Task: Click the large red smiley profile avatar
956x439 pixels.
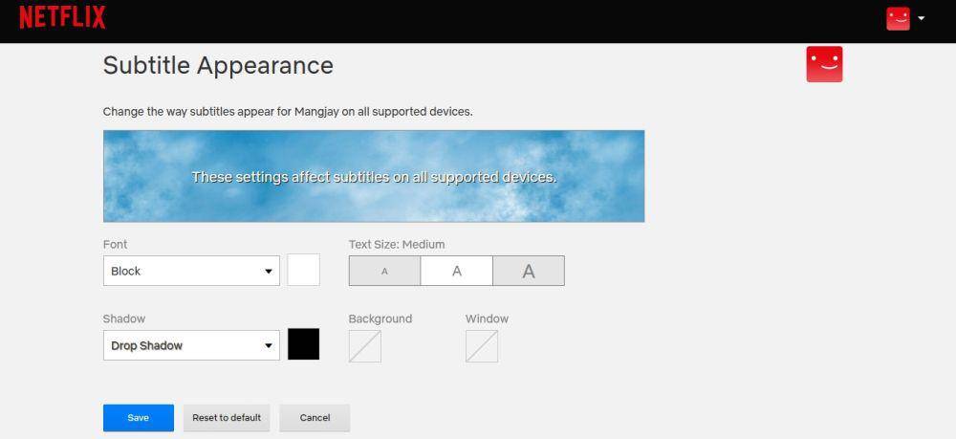Action: 824,64
